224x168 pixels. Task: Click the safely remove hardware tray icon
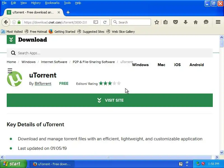(x=198, y=164)
